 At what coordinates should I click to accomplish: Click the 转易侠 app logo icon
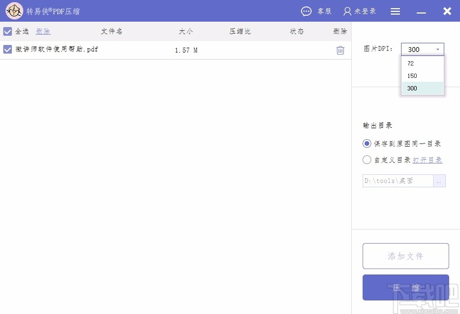(14, 11)
